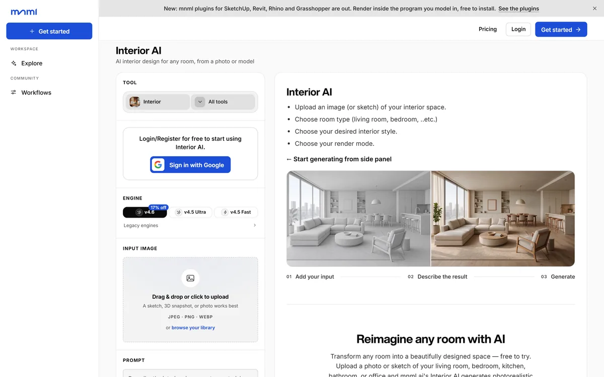Click the image upload icon in drop zone

coord(190,278)
